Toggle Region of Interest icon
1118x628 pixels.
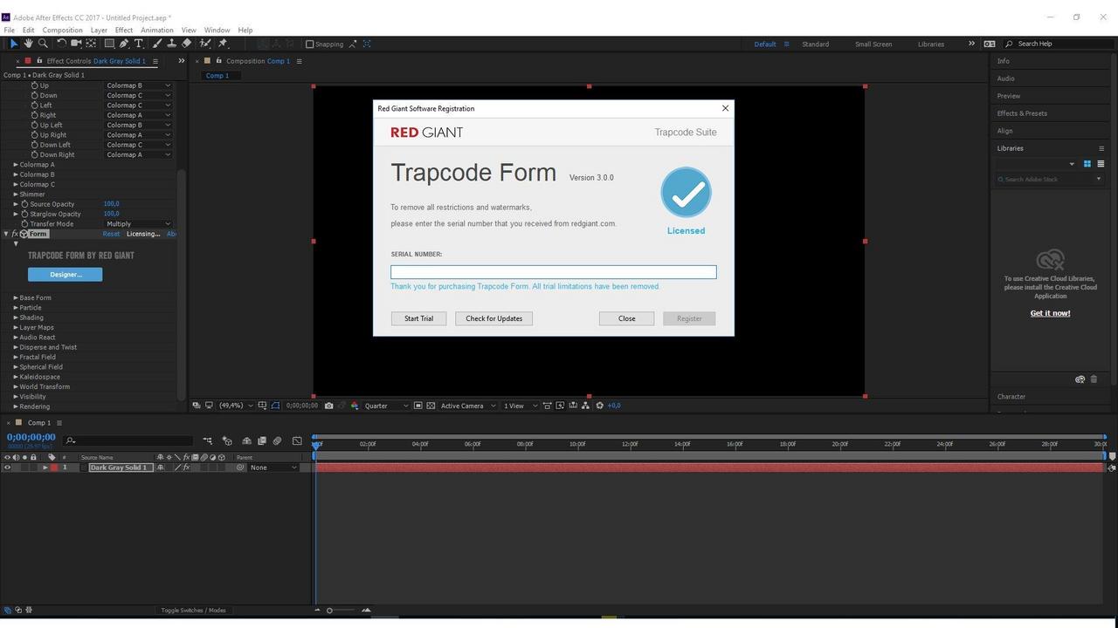click(418, 406)
